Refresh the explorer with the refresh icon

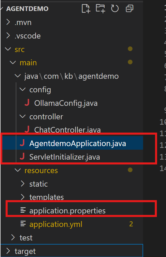click(x=115, y=8)
